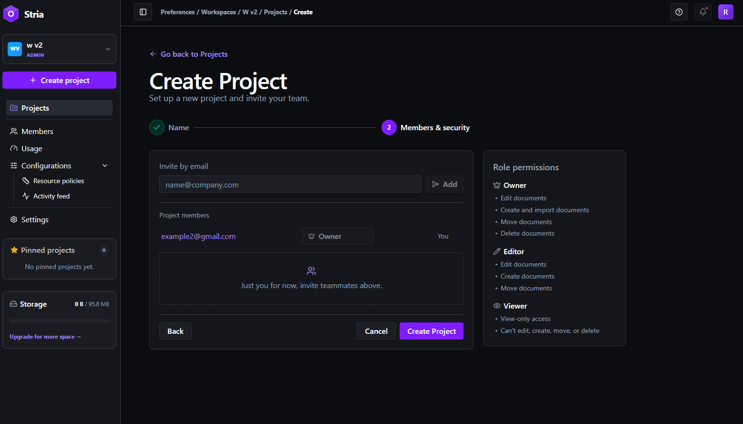743x424 pixels.
Task: Click the Add invite button
Action: [444, 184]
